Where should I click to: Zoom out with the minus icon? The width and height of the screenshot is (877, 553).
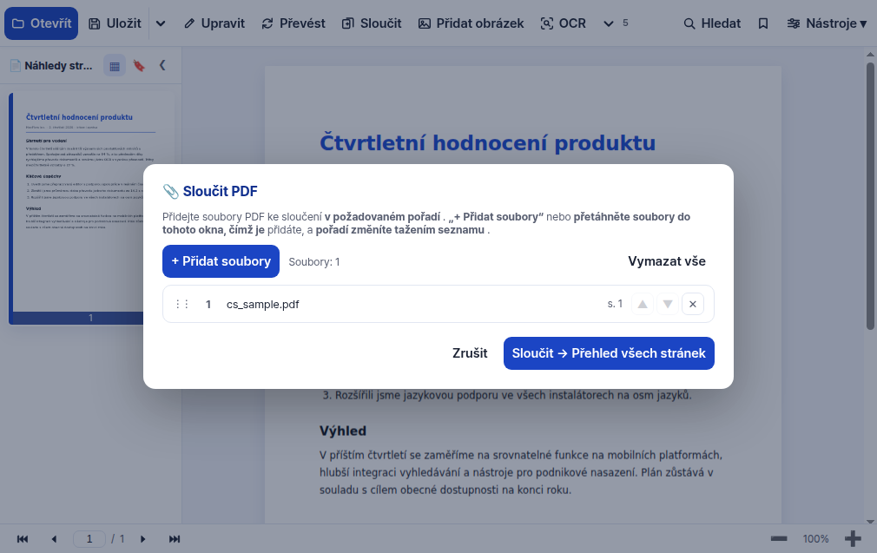779,539
